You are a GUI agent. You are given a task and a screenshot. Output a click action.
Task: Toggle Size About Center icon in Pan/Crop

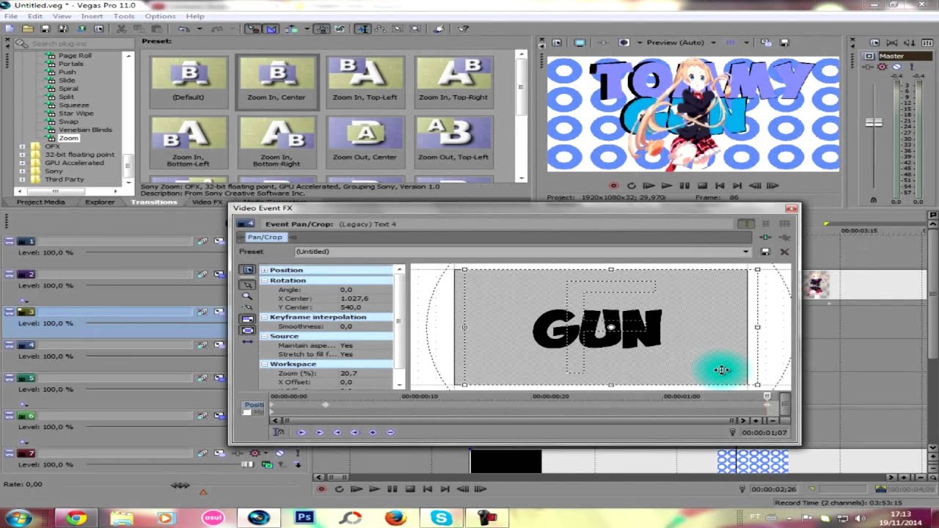pyautogui.click(x=247, y=330)
